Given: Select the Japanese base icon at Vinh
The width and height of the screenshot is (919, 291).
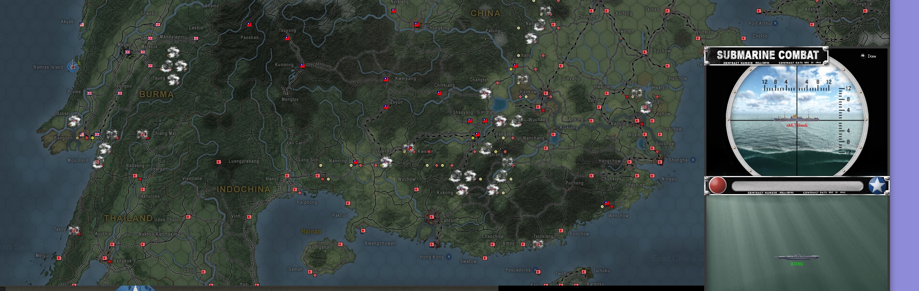Looking at the screenshot, I should [x=249, y=217].
